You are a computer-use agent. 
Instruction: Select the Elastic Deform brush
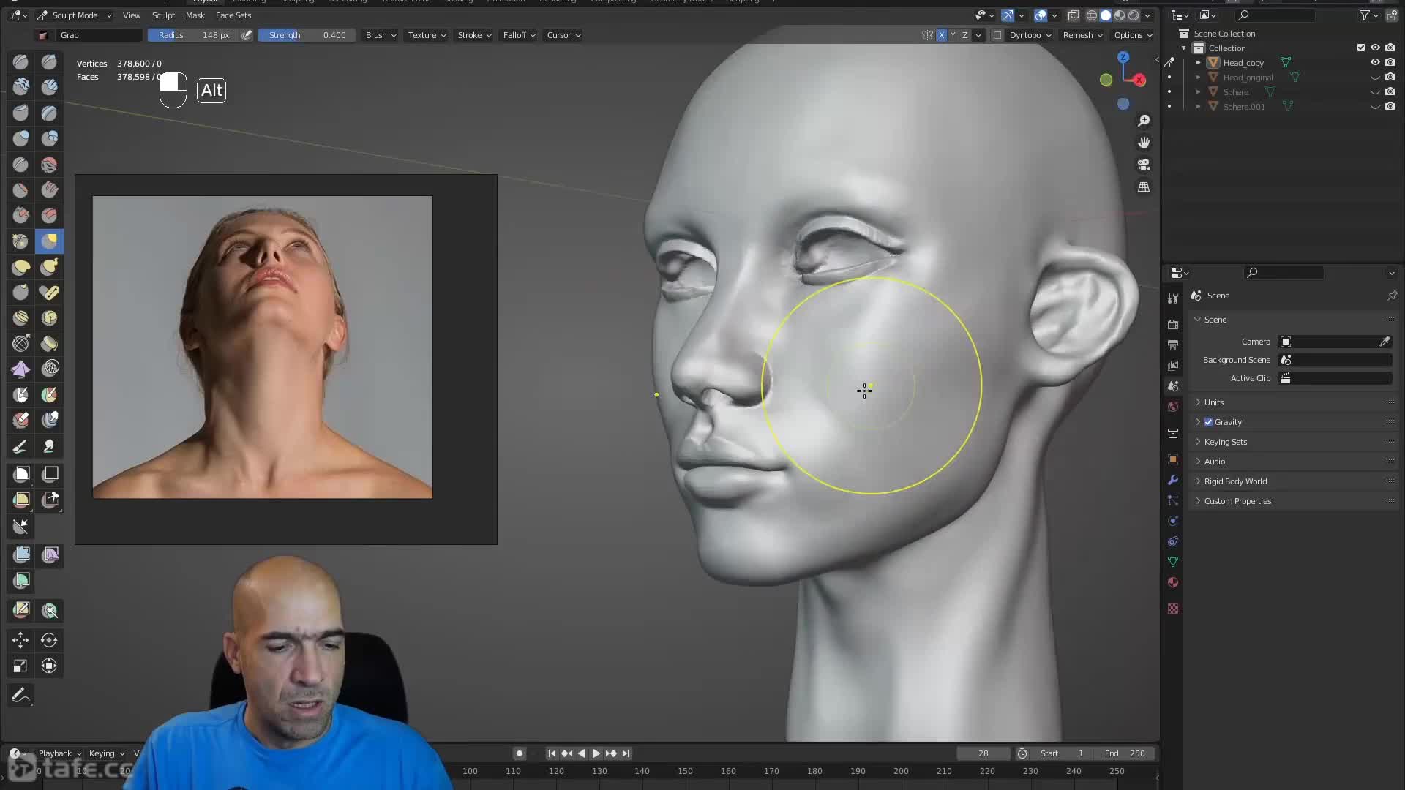tap(20, 266)
